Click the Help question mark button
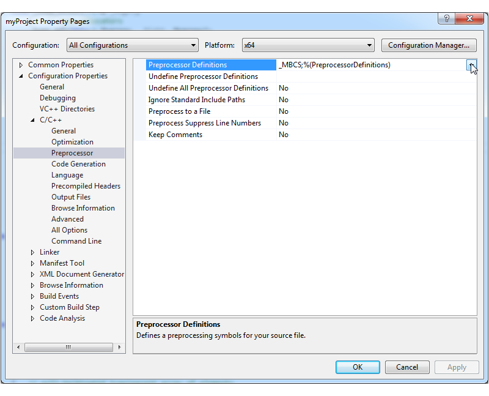 (x=447, y=19)
